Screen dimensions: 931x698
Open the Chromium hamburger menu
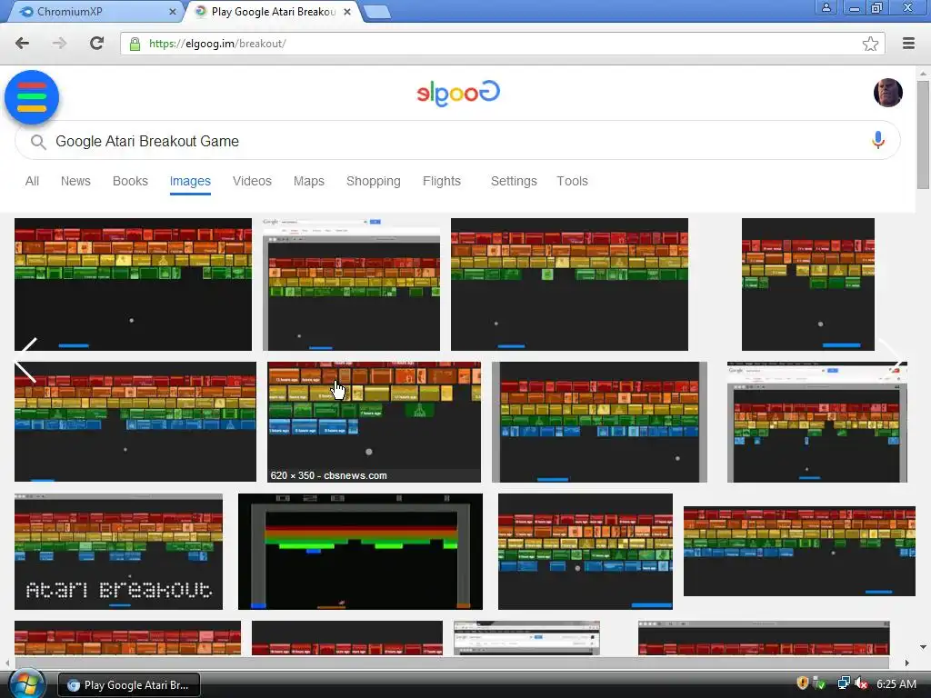pos(908,44)
